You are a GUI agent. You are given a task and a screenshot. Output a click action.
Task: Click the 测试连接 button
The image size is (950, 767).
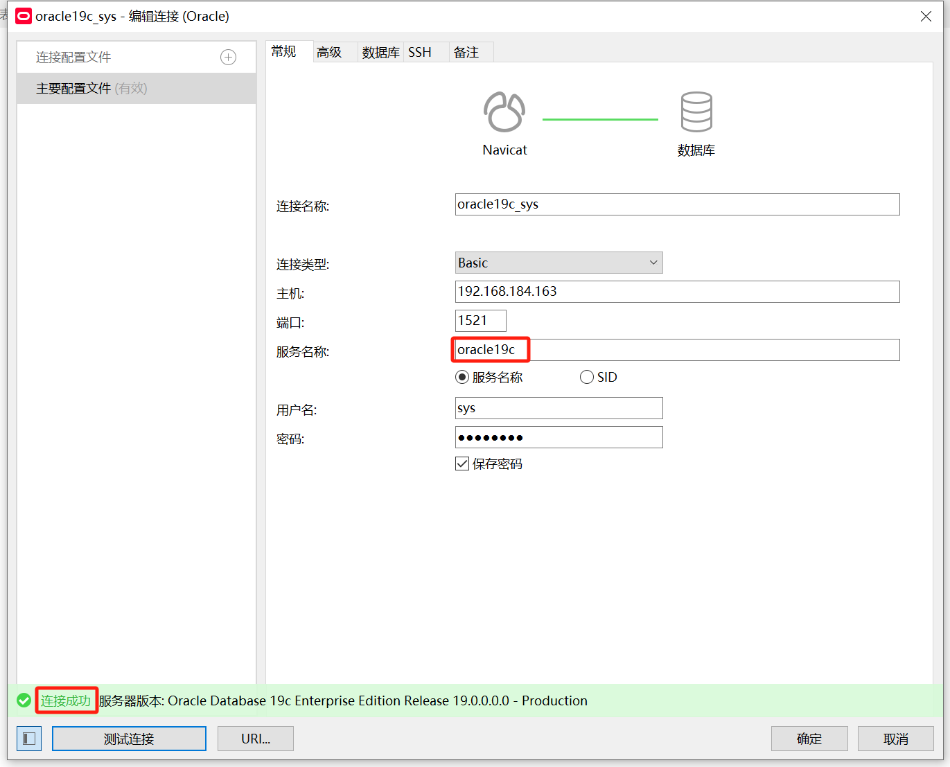point(129,739)
